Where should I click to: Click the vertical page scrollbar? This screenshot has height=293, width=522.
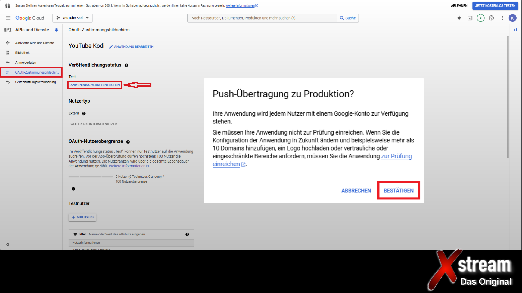[508, 98]
